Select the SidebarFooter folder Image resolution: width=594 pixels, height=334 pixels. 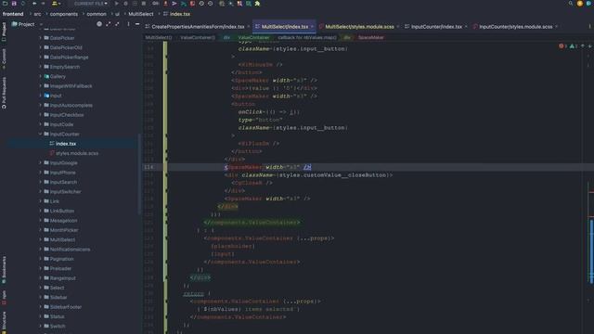pyautogui.click(x=66, y=307)
